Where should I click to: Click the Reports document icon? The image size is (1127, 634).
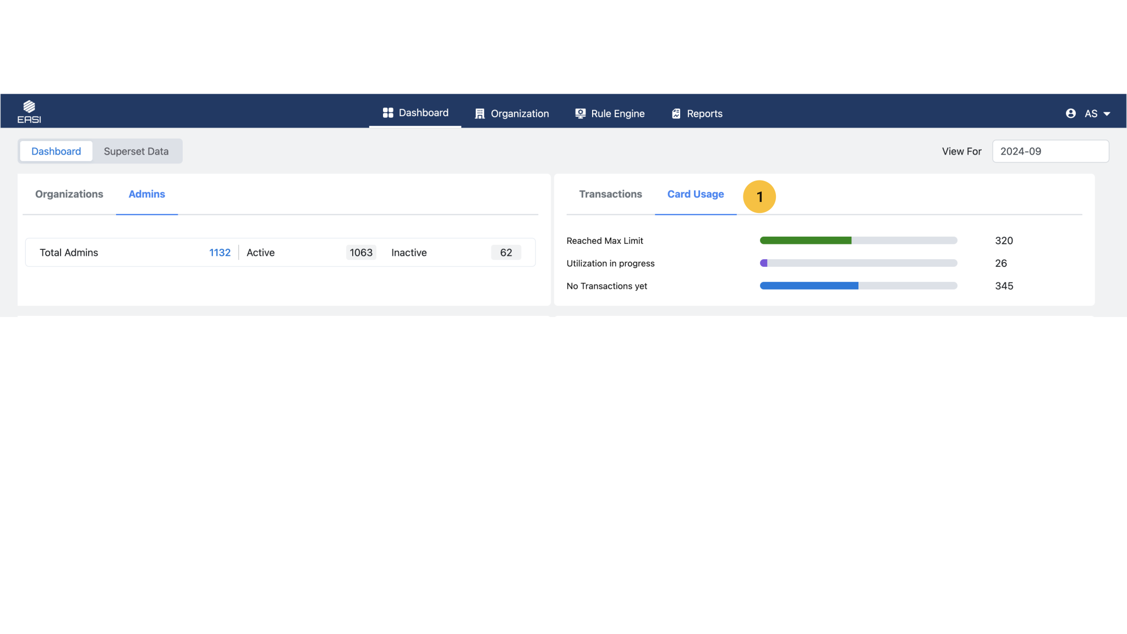(x=676, y=114)
